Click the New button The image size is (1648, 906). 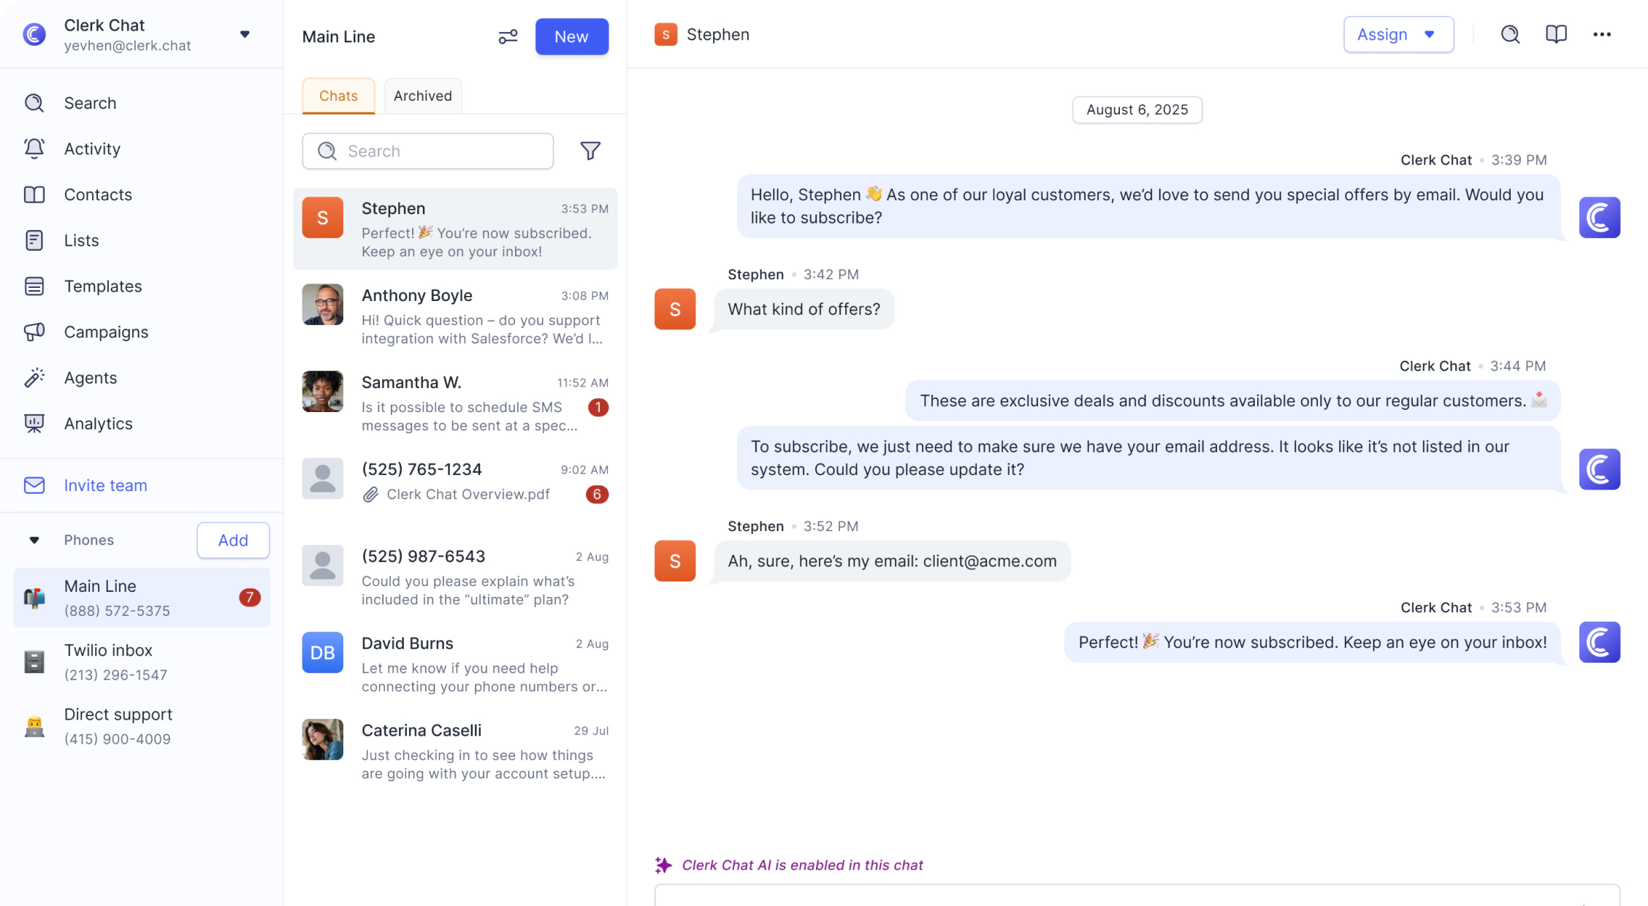[571, 37]
